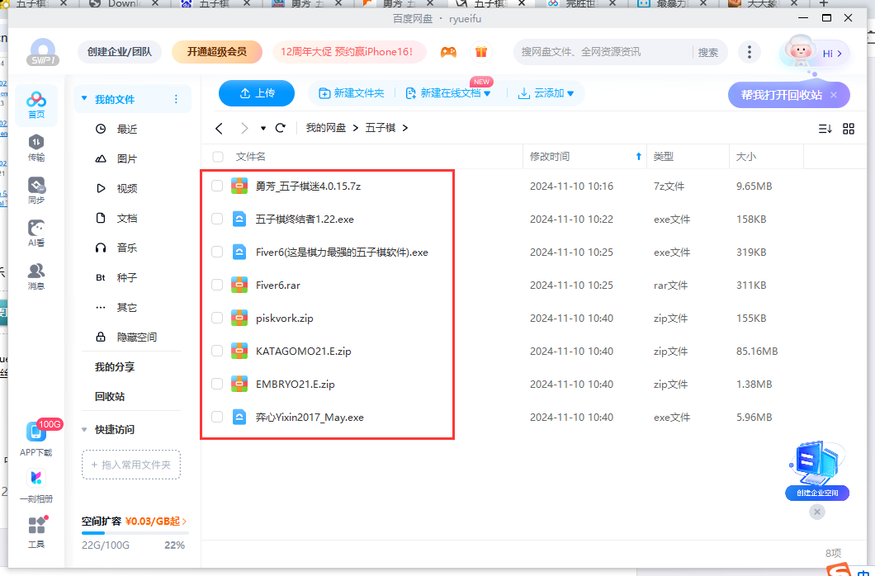Click the storage usage progress bar

pos(135,533)
